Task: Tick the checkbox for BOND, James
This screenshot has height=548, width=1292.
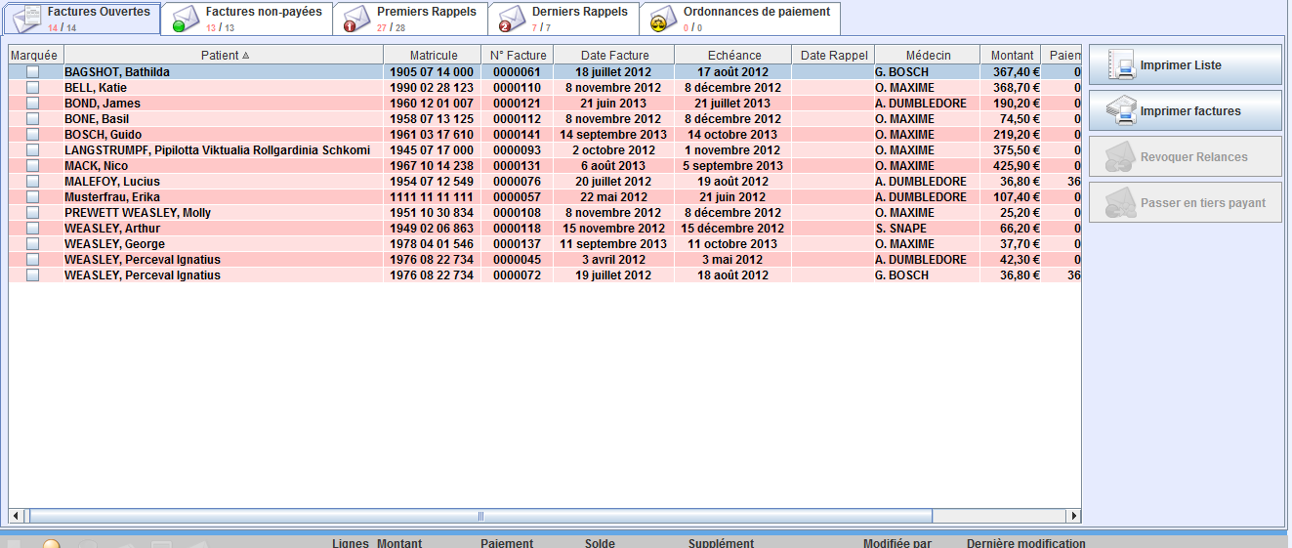Action: click(32, 104)
